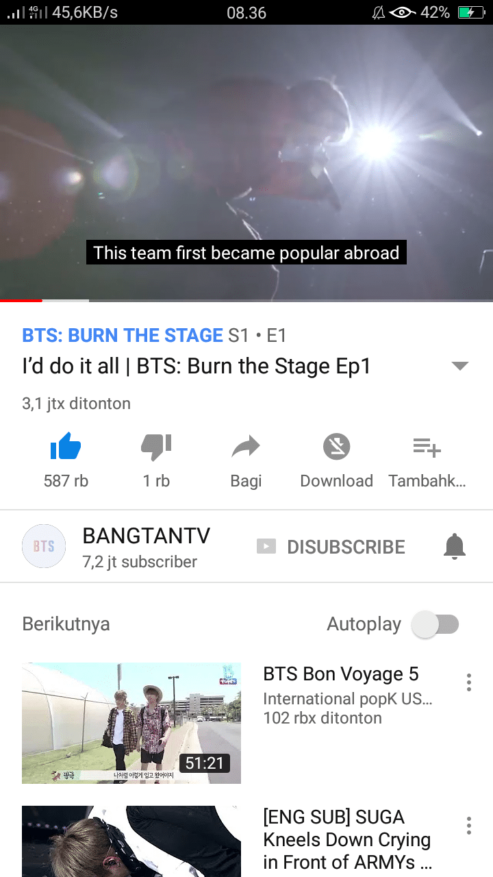Select the BTS Bon Voyage 5 title text
Viewport: 493px width, 877px height.
[341, 674]
